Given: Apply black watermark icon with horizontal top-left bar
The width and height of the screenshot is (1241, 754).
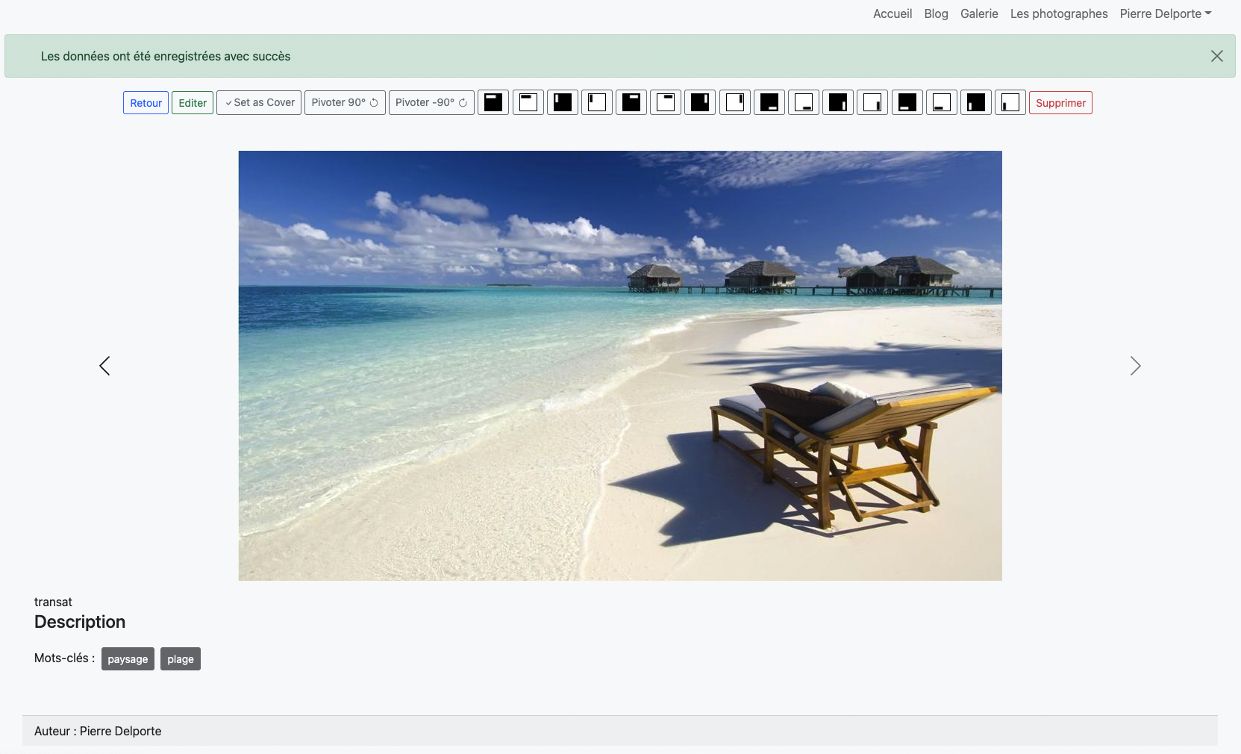Looking at the screenshot, I should tap(493, 102).
